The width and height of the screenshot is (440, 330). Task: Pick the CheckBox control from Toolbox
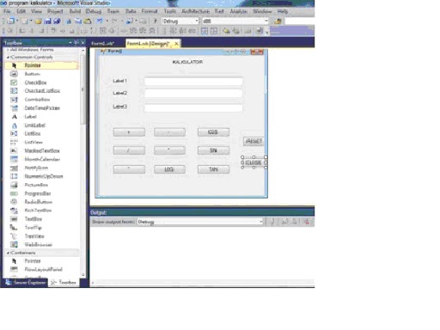(x=35, y=82)
